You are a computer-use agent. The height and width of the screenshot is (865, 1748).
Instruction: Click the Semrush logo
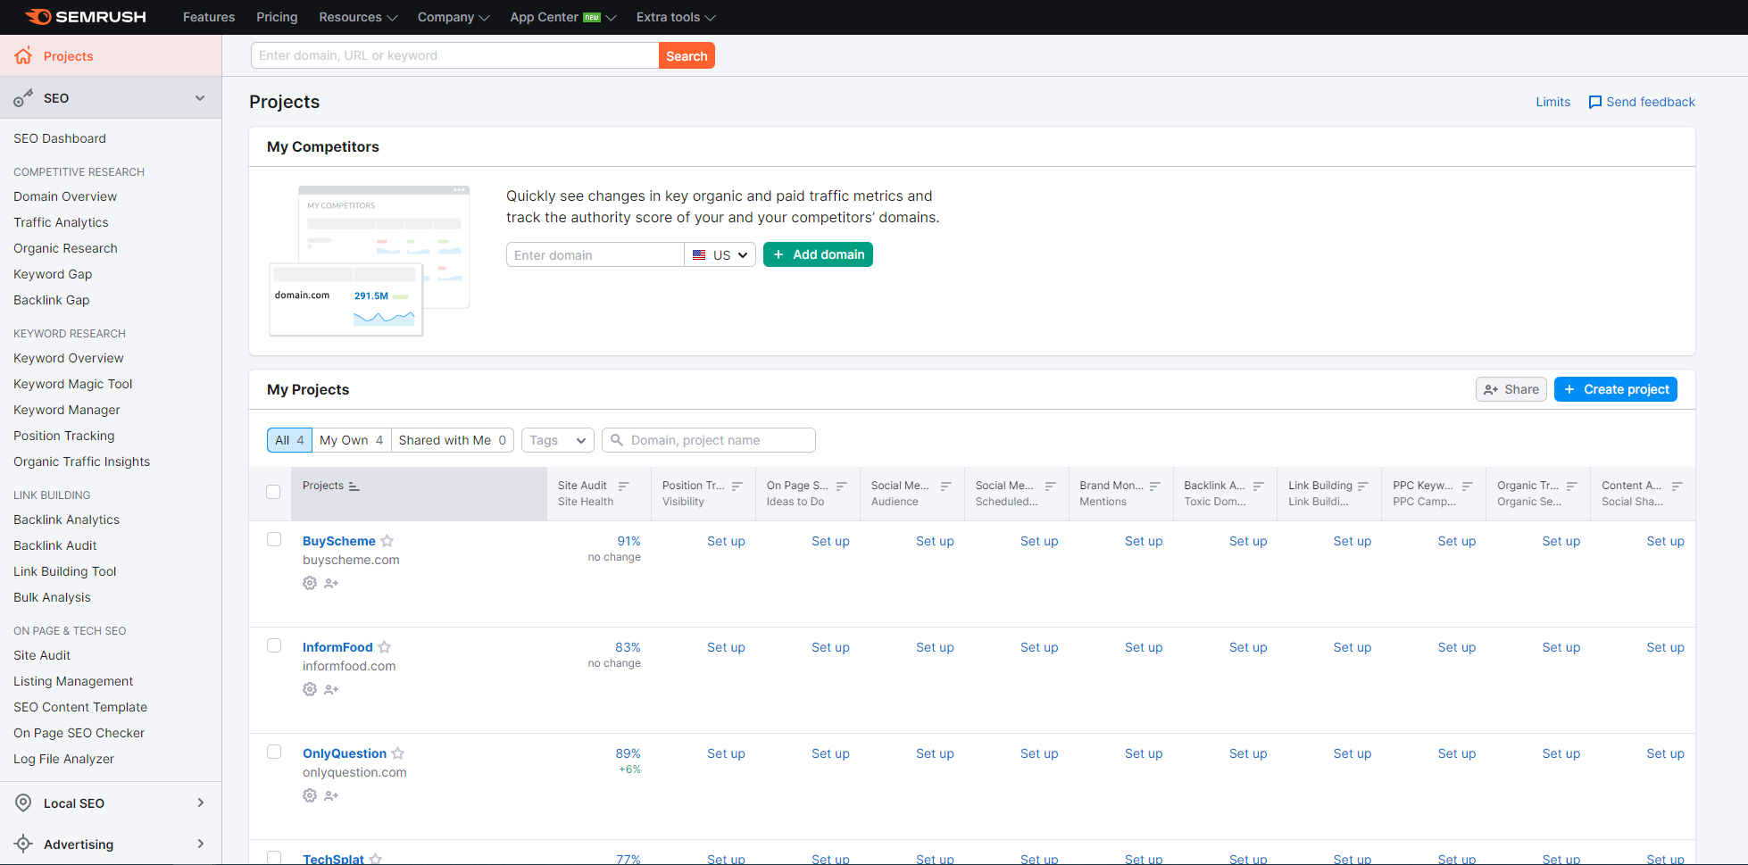[86, 17]
